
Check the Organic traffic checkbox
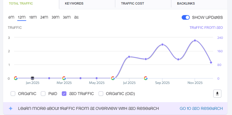pos(13,94)
